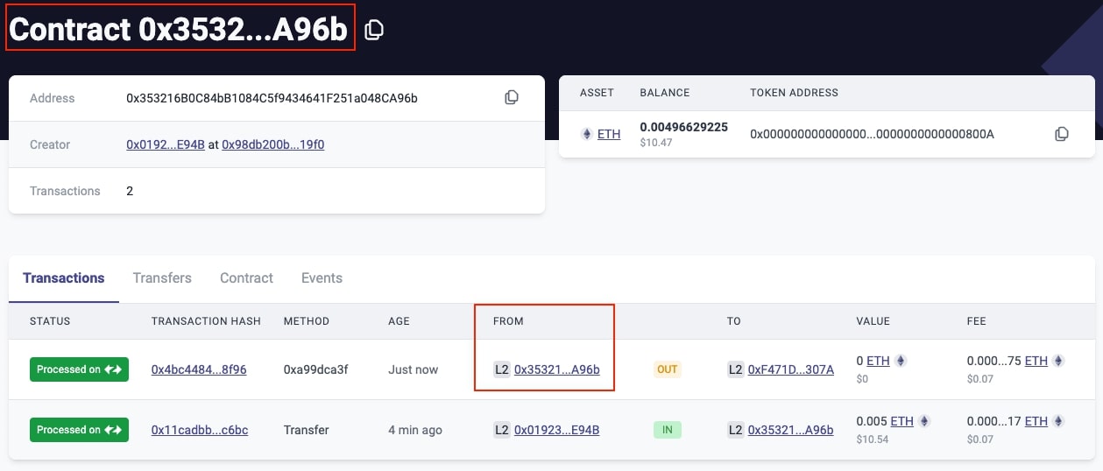Copy the full address in Address row
Image resolution: width=1103 pixels, height=471 pixels.
[x=512, y=98]
